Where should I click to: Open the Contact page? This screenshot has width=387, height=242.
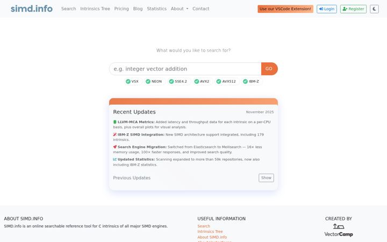coord(201,9)
